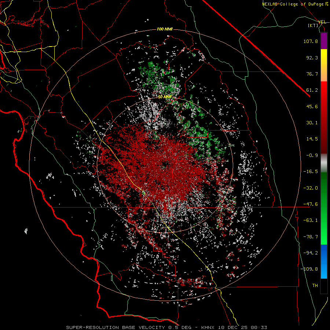Screen dimensions: 330x330
Task: Click the 107.8 legend value
Action: [x=311, y=41]
